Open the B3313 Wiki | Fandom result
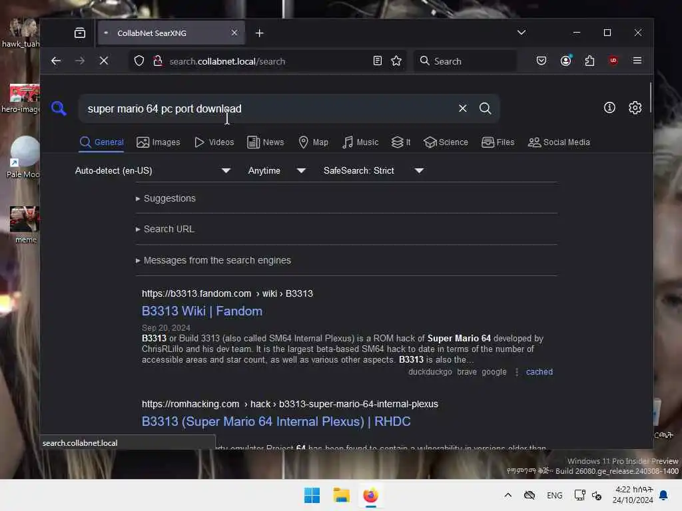 (x=202, y=311)
